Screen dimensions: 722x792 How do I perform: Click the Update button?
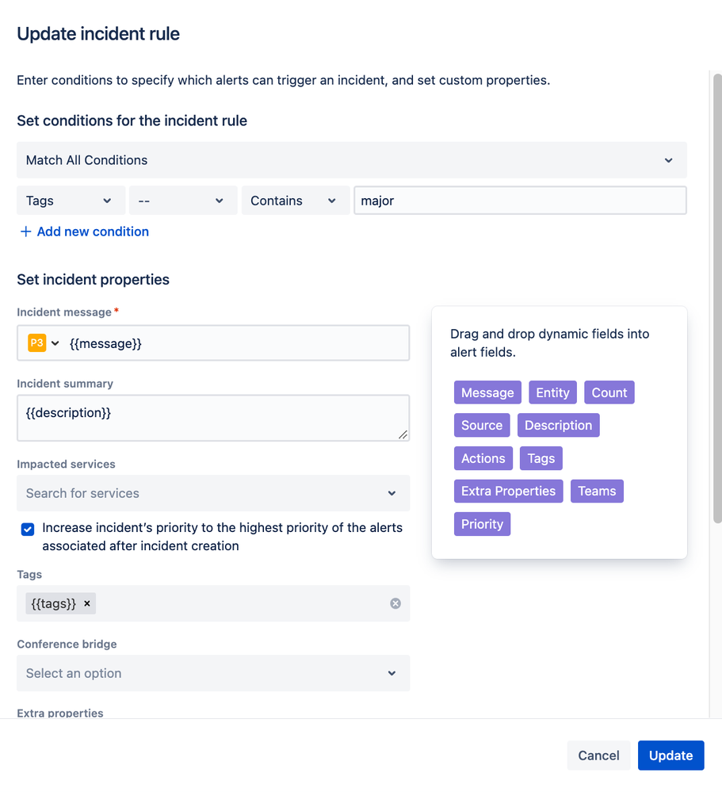670,756
